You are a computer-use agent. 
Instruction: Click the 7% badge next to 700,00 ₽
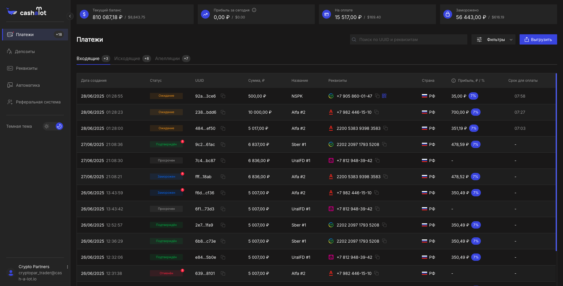tap(476, 112)
